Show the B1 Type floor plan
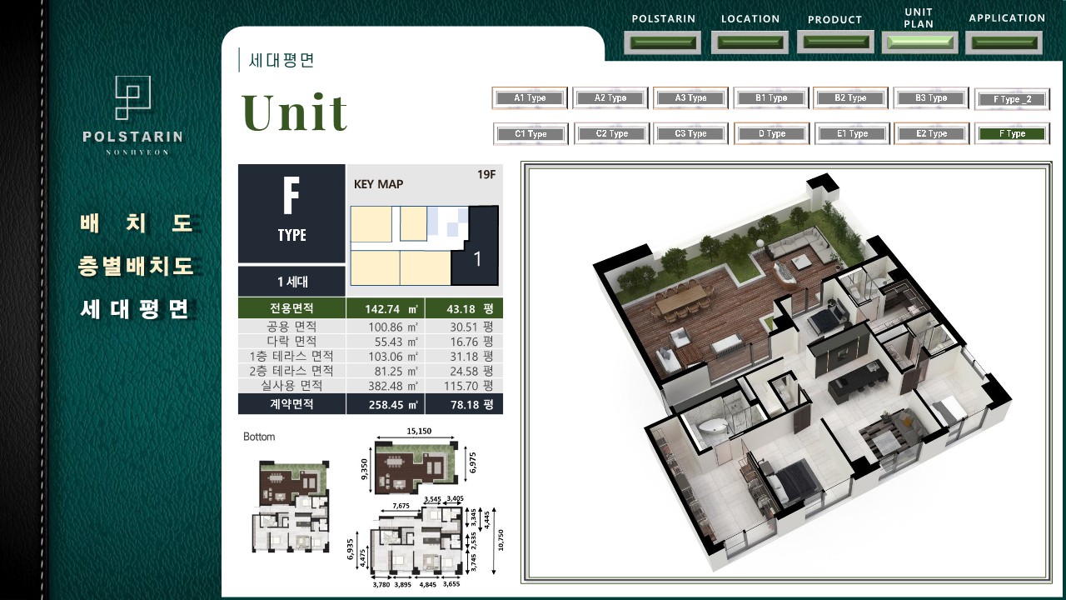Viewport: 1066px width, 600px height. 771,98
